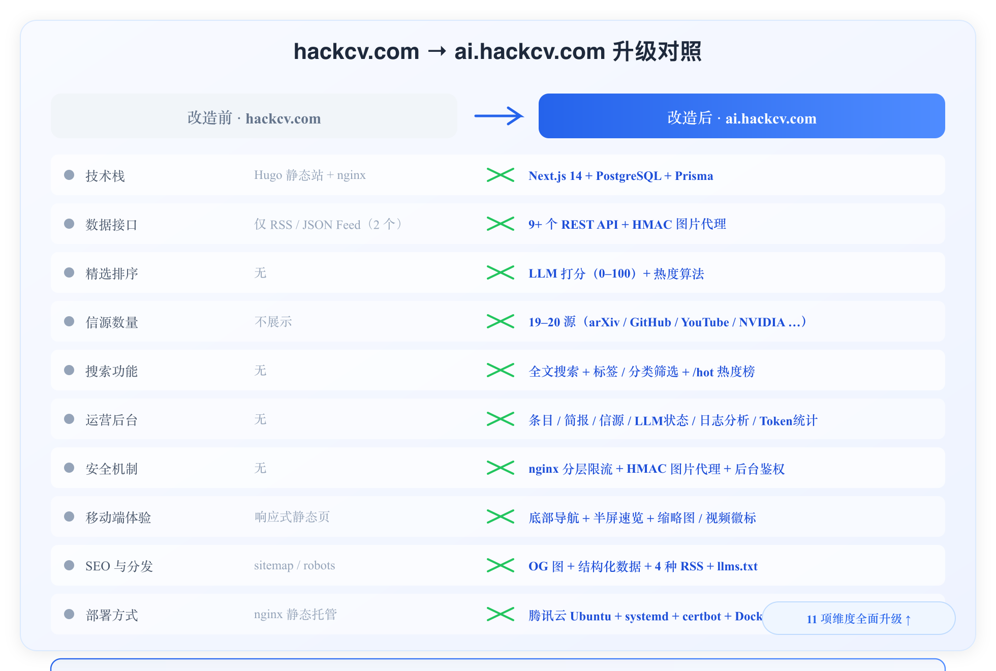Click the 仅 RSS / JSON Feed（2 个）cell
Viewport: 996px width, 671px height.
329,224
